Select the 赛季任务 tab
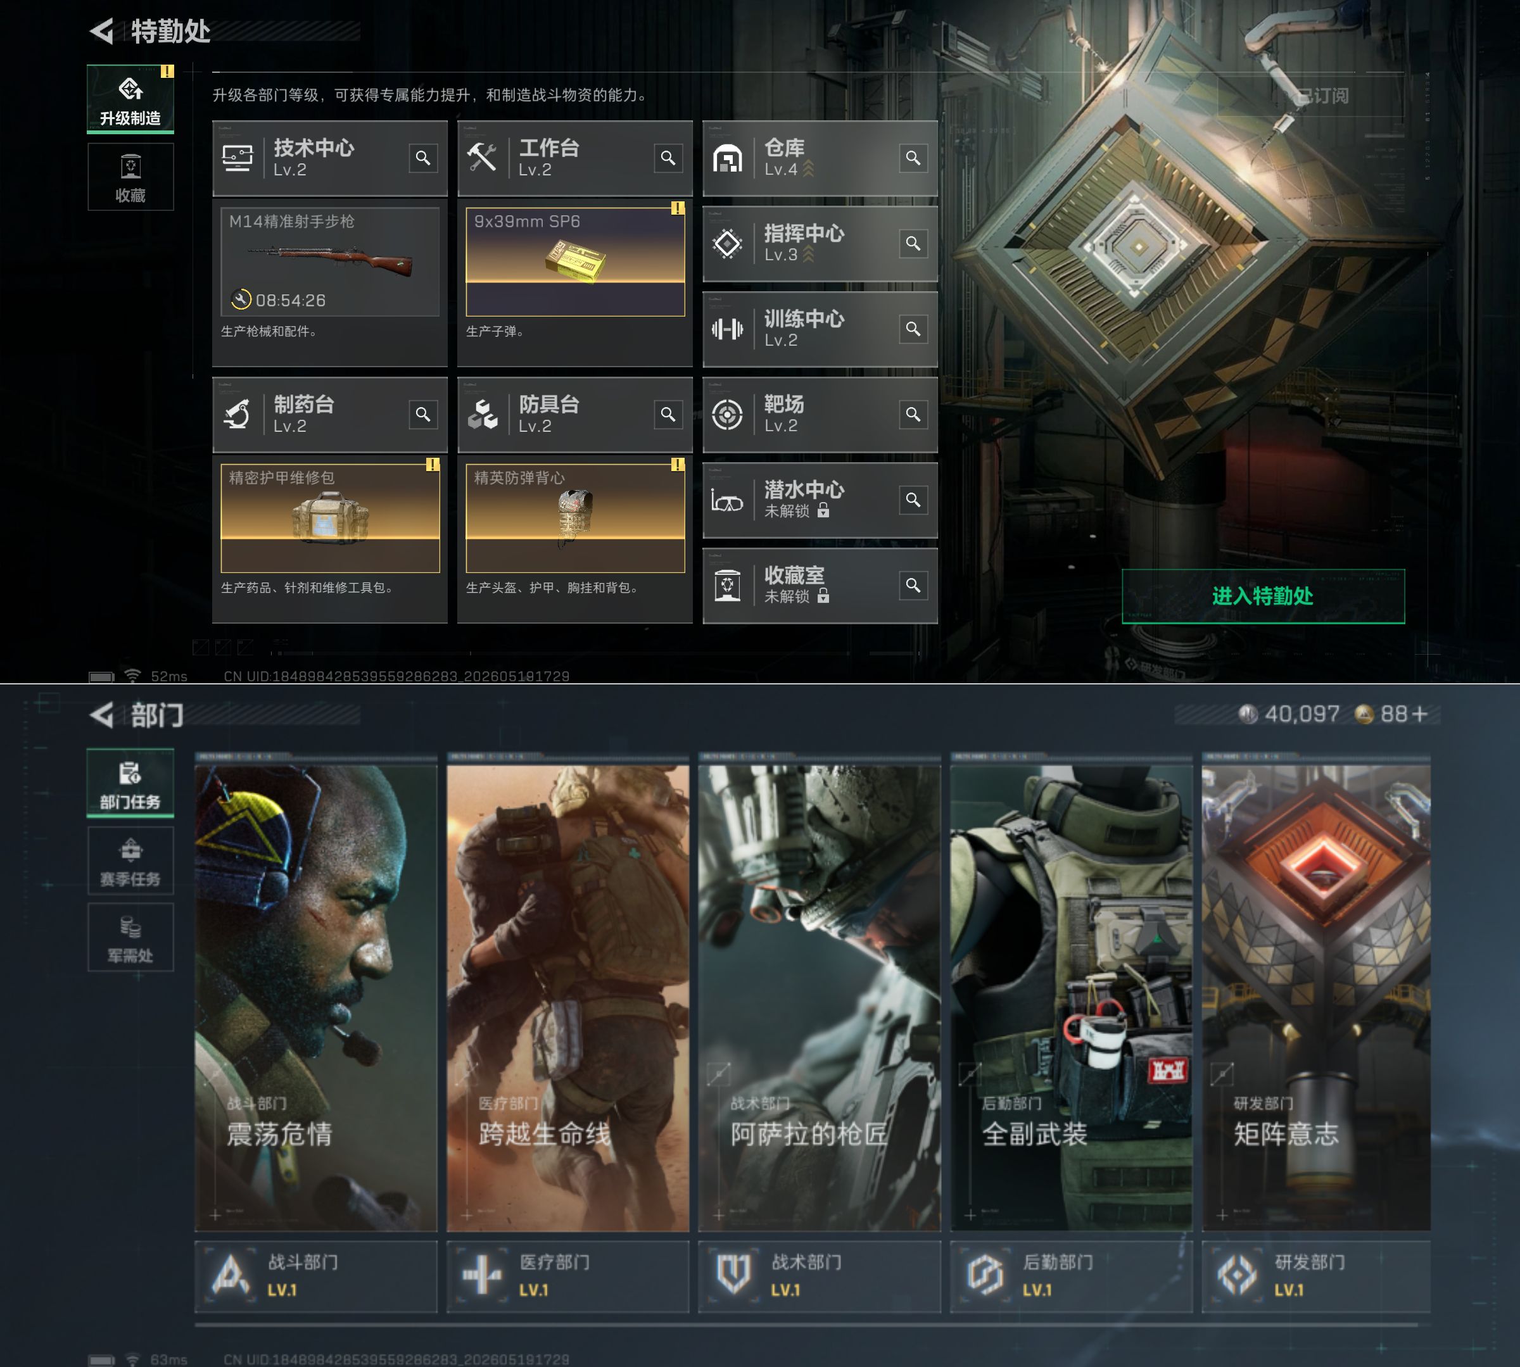Screen dimensions: 1520x1367 coord(130,860)
